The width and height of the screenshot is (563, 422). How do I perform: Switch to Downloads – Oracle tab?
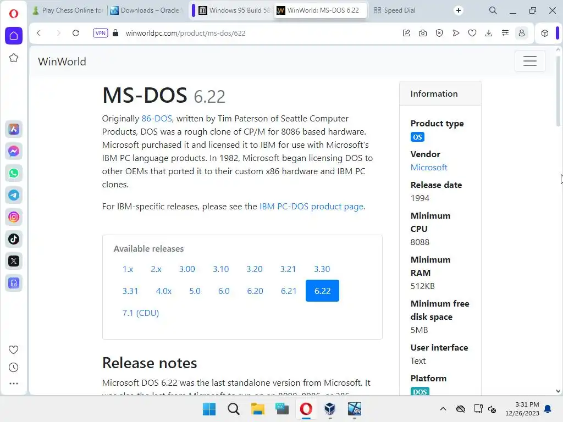[x=145, y=10]
